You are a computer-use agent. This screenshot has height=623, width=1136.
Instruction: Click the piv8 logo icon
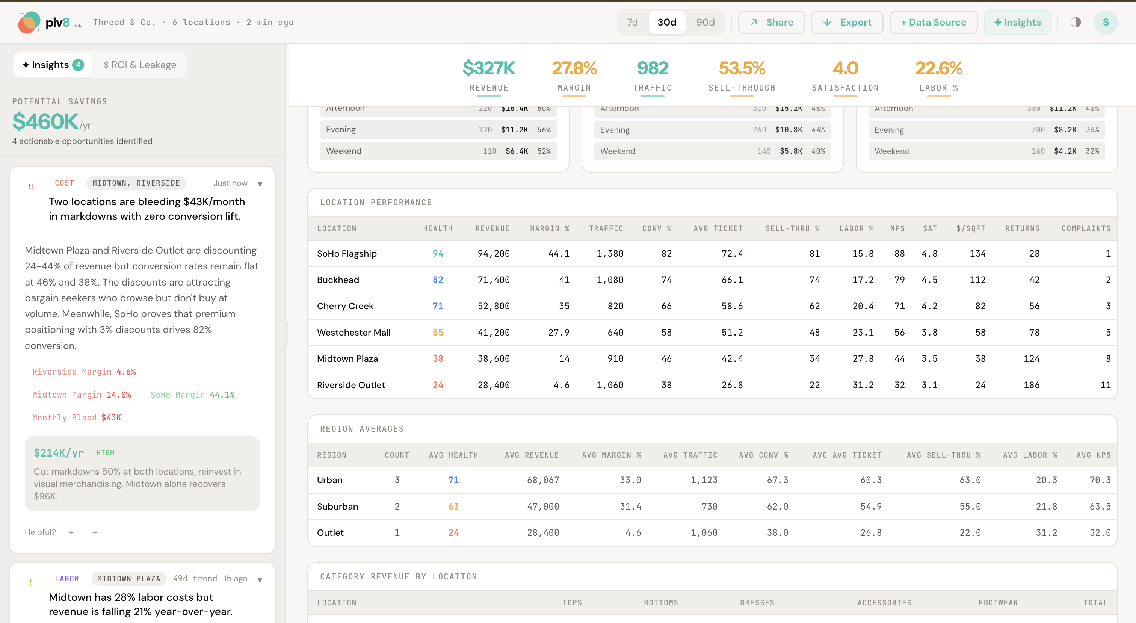coord(29,22)
